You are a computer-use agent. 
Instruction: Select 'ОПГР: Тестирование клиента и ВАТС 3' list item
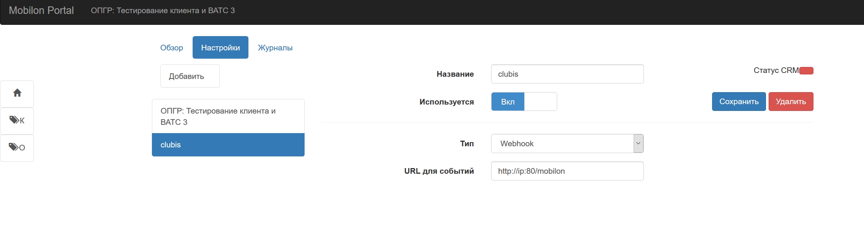click(228, 116)
